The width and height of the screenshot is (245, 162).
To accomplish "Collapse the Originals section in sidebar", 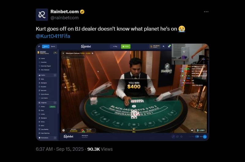I will pos(55,103).
